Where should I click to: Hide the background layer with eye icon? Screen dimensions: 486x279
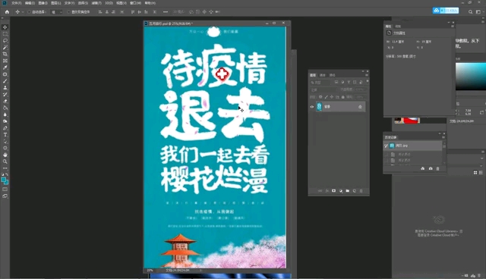(x=312, y=107)
